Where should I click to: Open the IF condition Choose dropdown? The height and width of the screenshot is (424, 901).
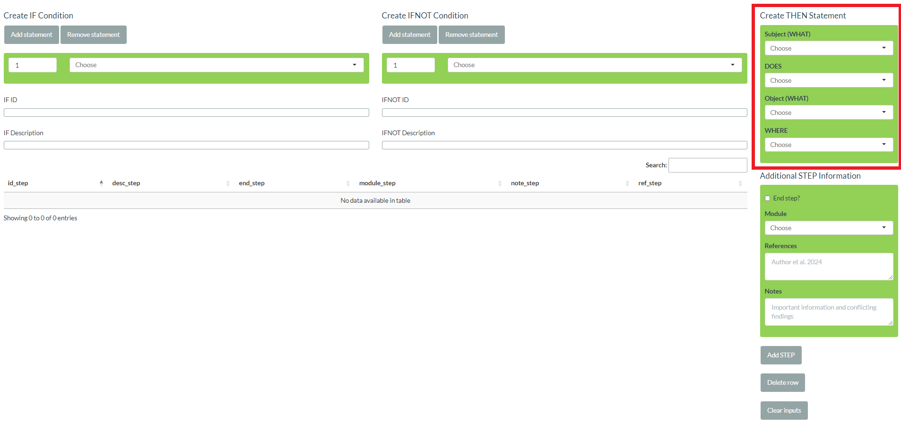coord(217,65)
